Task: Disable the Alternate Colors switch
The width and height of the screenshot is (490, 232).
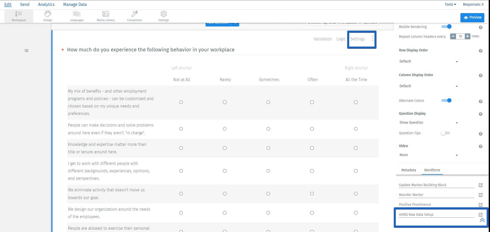Action: pos(447,100)
